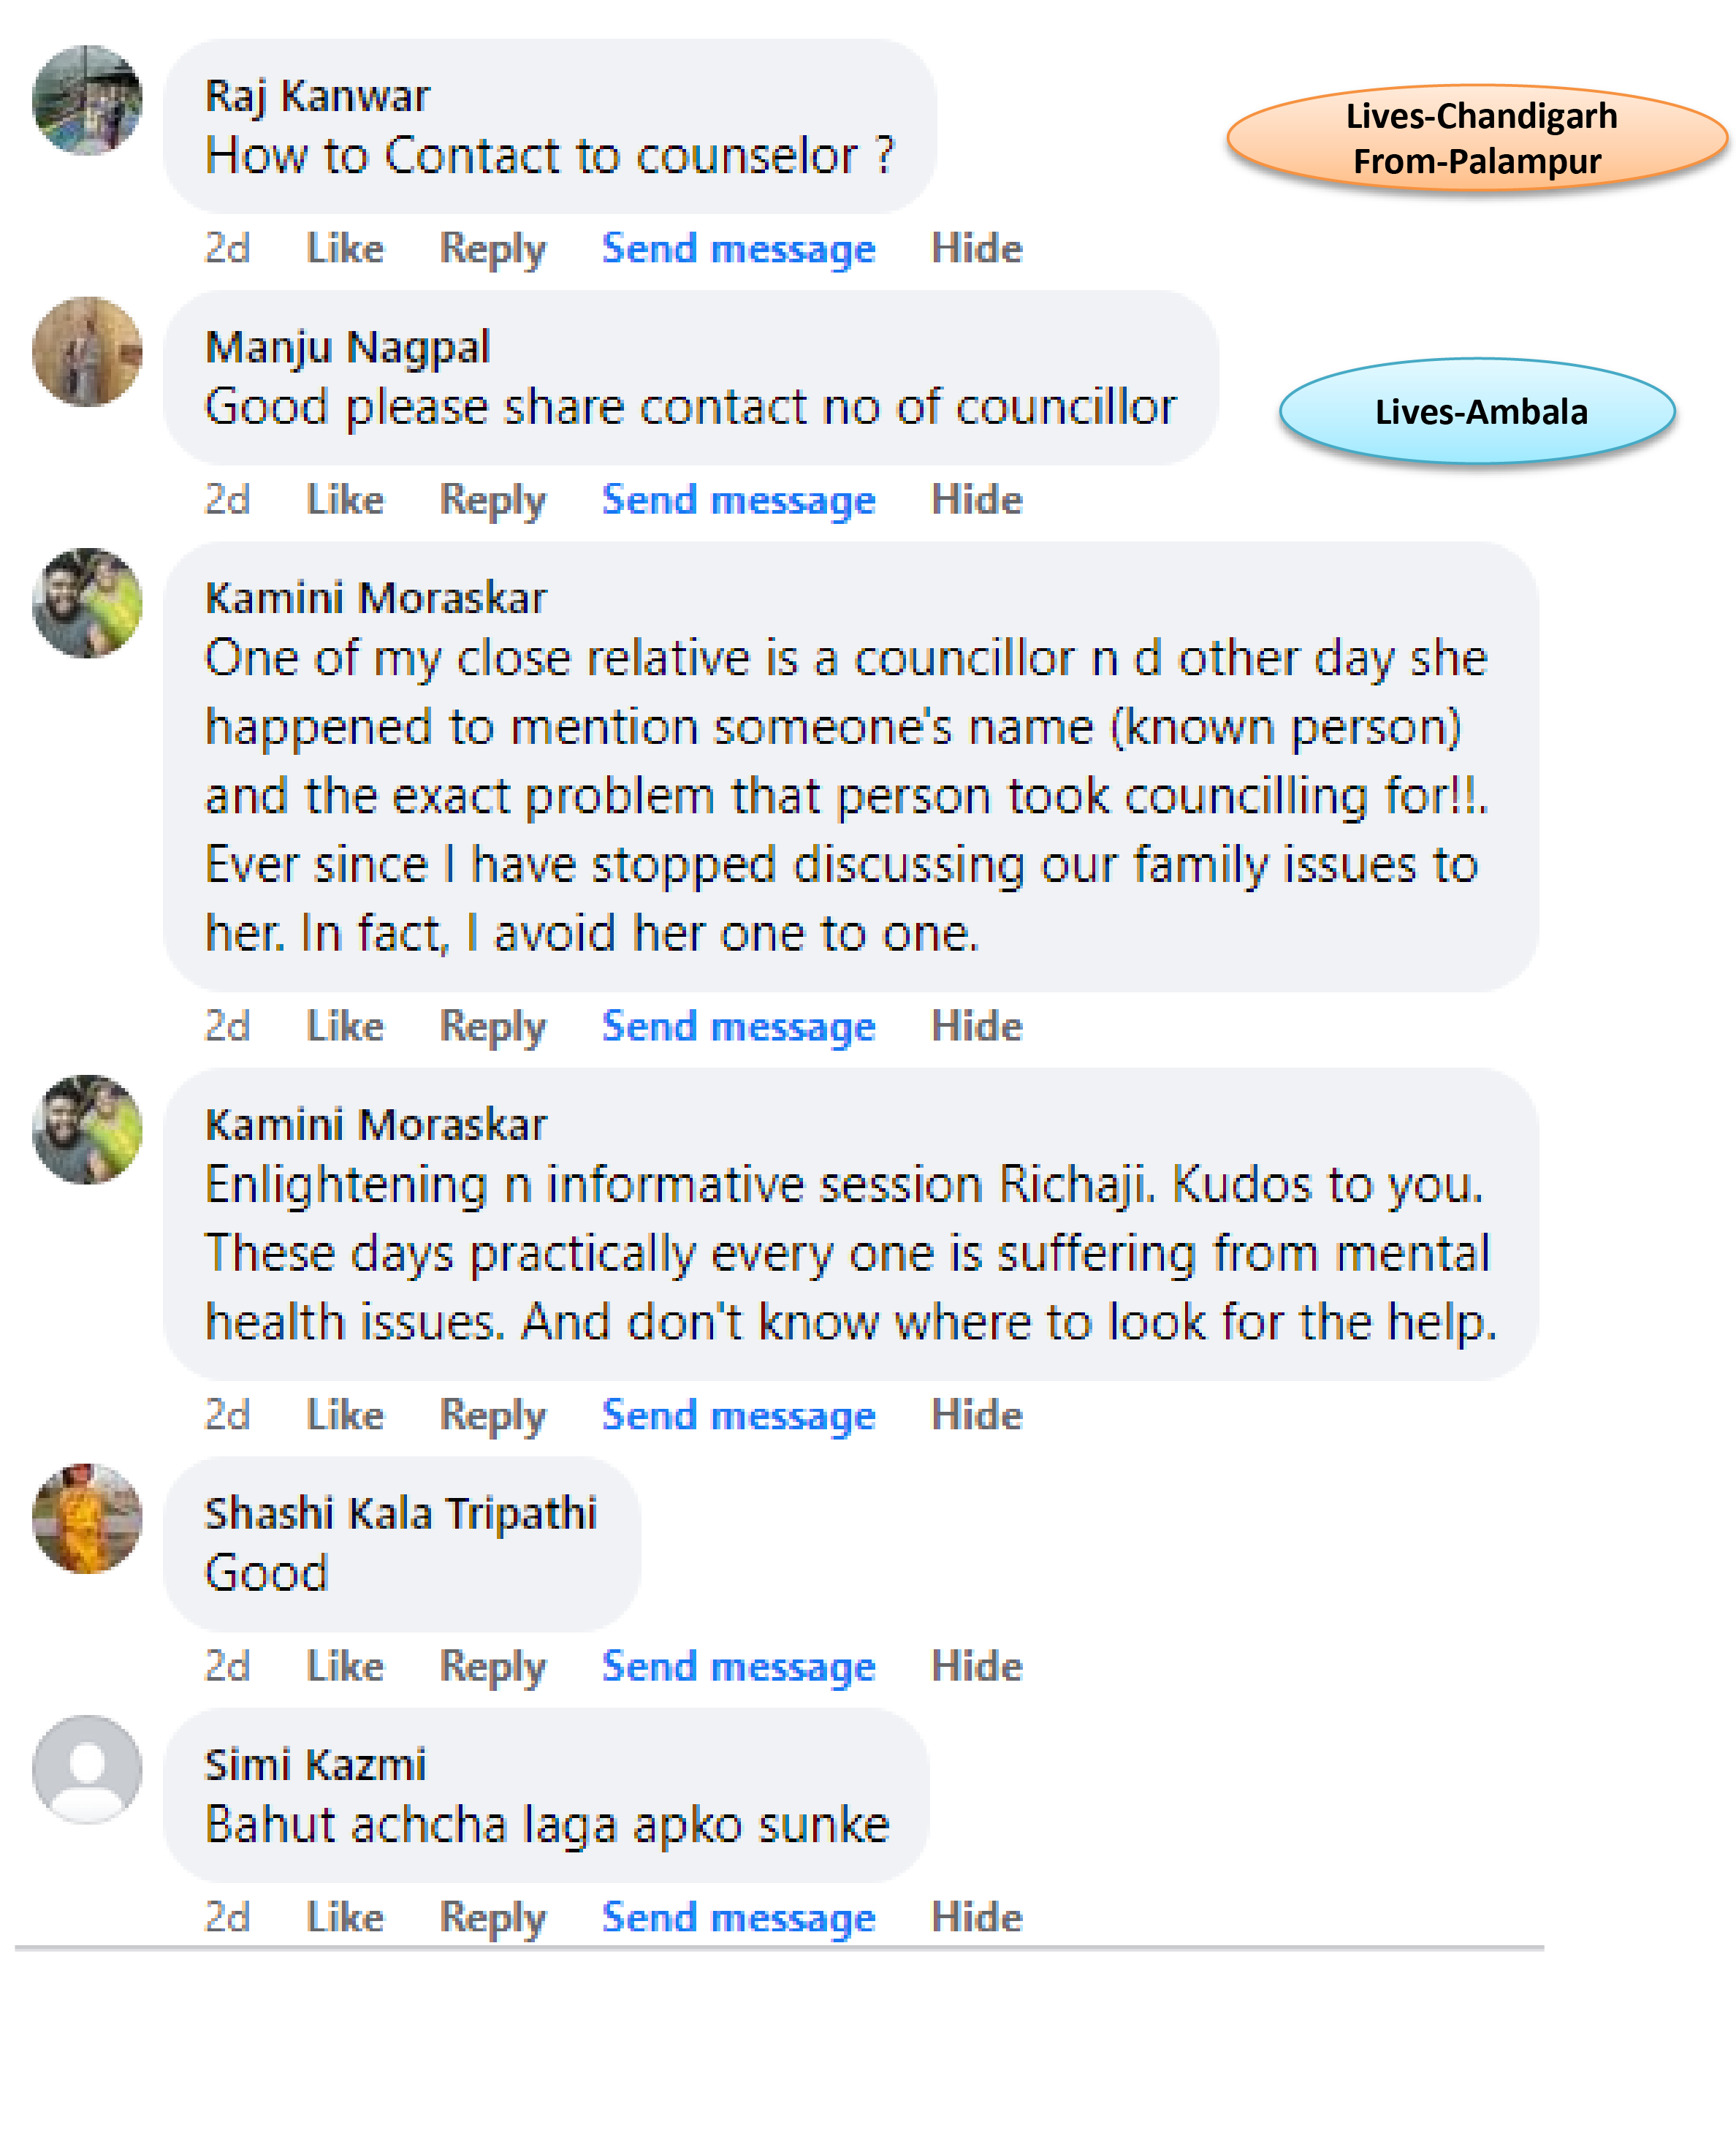Hide Manju Nagpal's comment
The image size is (1736, 2152).
point(976,499)
